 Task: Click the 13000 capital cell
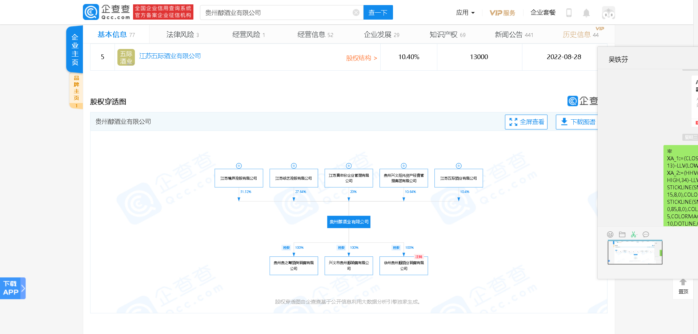point(479,57)
